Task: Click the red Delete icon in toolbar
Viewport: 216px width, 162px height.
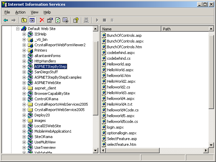Action: coord(42,20)
